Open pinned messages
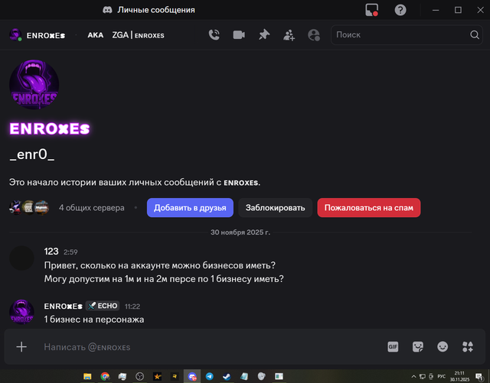The width and height of the screenshot is (490, 383). (264, 34)
